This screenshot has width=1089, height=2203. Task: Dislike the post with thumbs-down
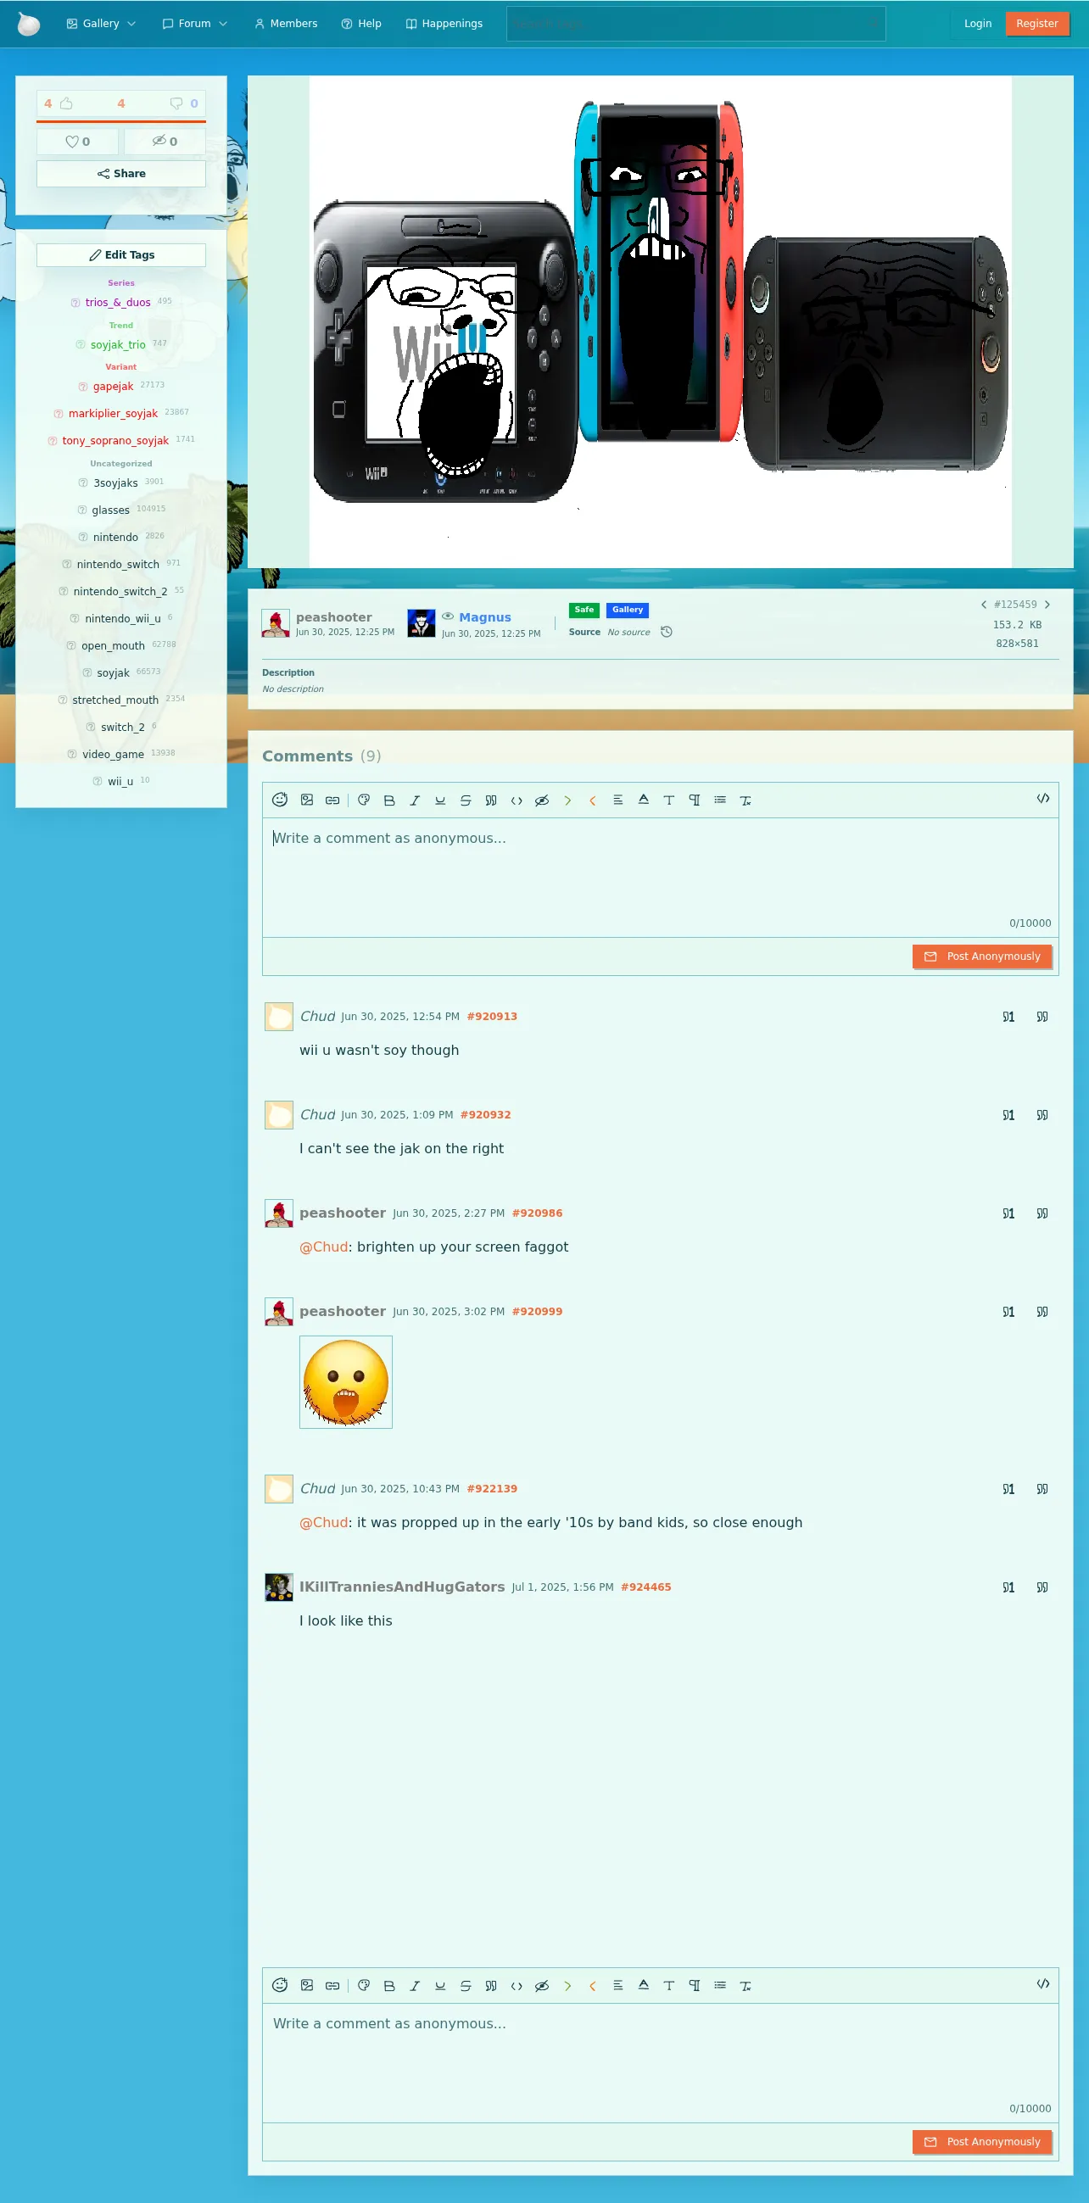tap(176, 103)
